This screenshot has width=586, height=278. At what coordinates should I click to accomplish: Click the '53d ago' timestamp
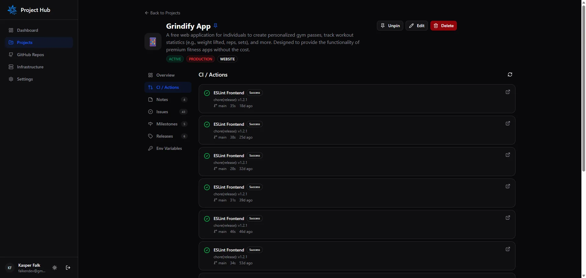pos(246,263)
